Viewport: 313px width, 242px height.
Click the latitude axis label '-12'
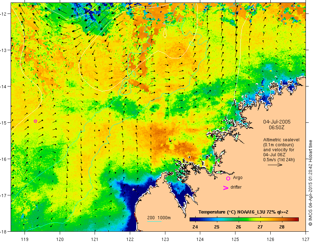[3, 14]
